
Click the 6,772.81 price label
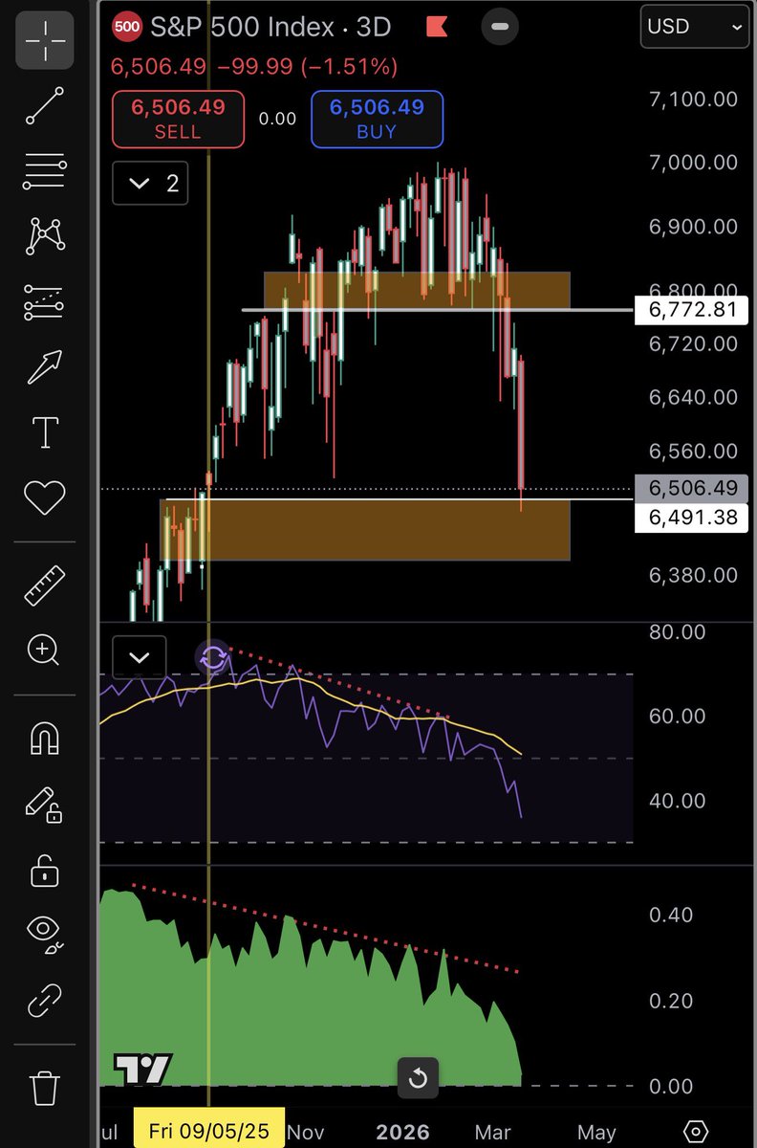[x=693, y=310]
